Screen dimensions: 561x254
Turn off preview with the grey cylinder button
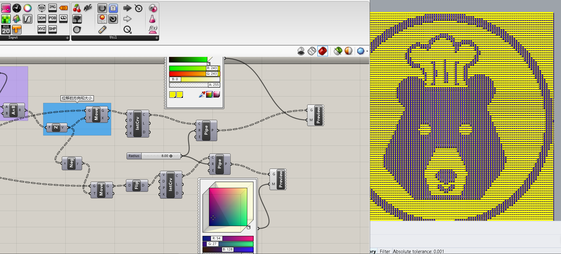(x=301, y=51)
